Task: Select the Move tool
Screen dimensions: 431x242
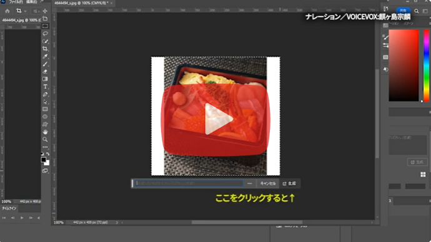Action: 45,11
